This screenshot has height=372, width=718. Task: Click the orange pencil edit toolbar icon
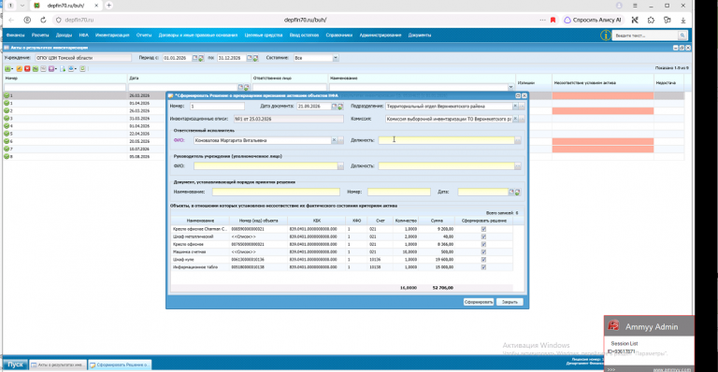pyautogui.click(x=20, y=69)
